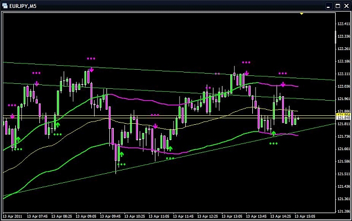Click the 122.036 price scale label
This screenshot has height=221, width=352.
click(344, 86)
